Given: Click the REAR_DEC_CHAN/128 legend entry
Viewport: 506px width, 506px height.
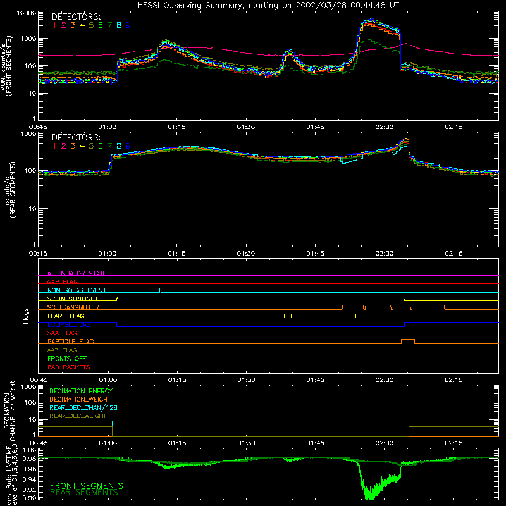Looking at the screenshot, I should pyautogui.click(x=83, y=407).
